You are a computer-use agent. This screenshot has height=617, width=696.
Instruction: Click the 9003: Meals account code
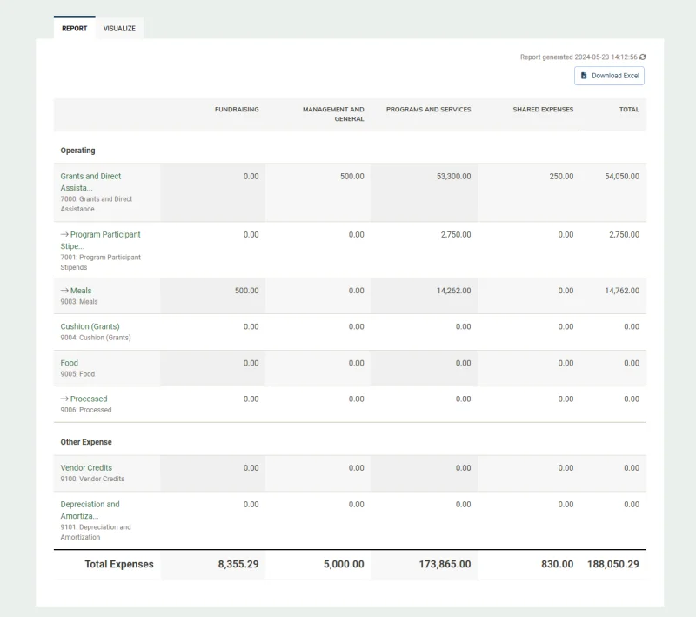79,301
